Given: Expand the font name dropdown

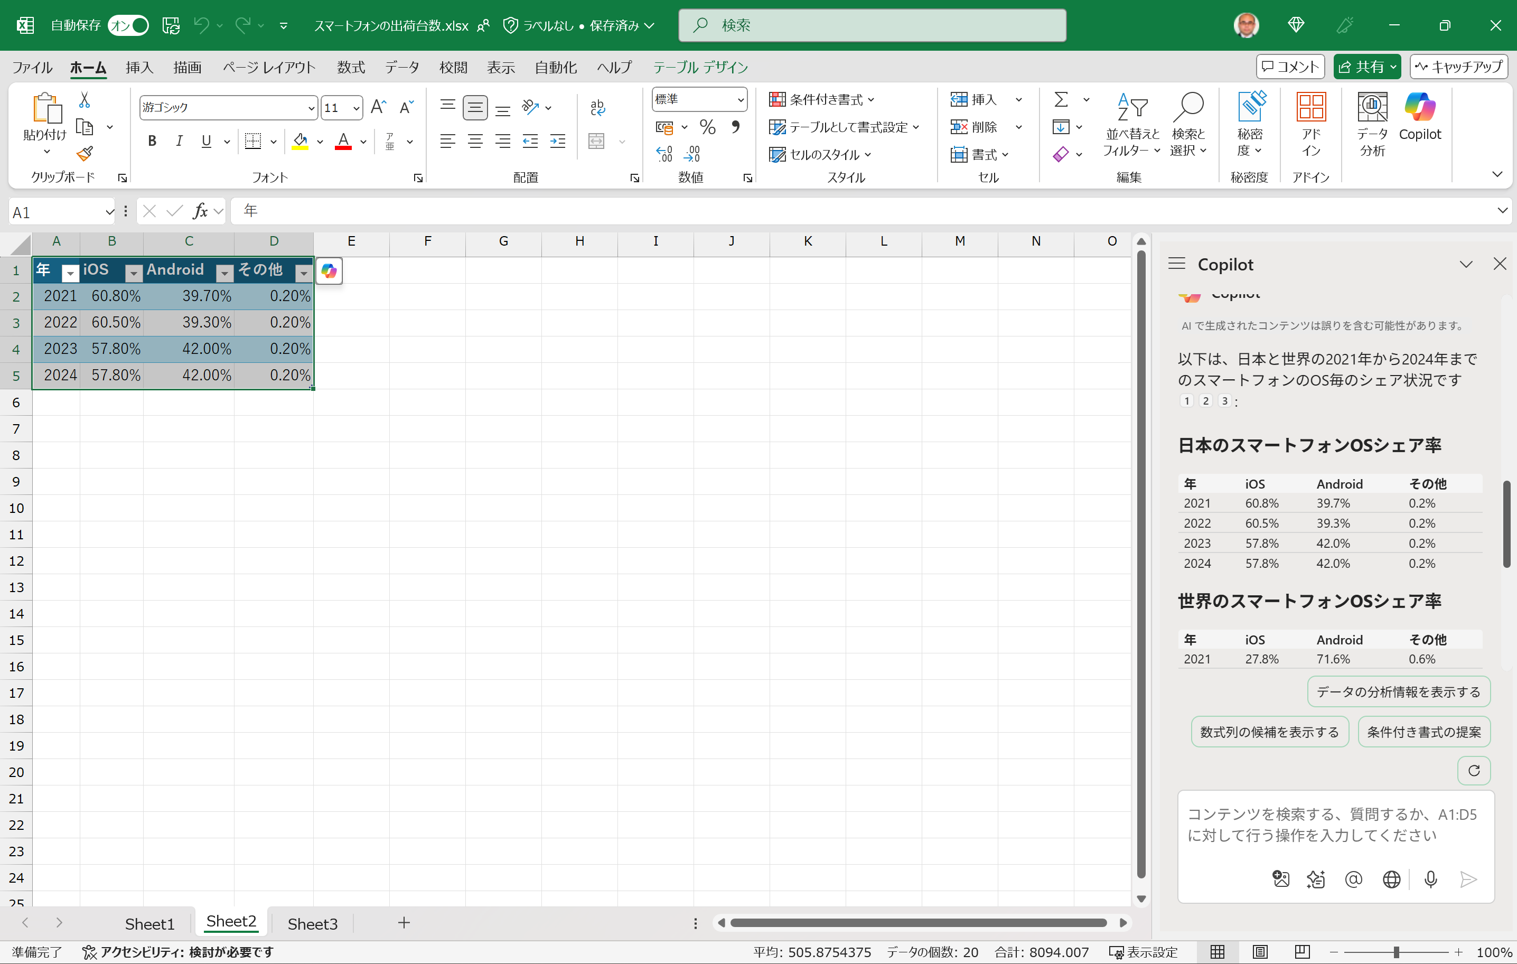Looking at the screenshot, I should [311, 108].
